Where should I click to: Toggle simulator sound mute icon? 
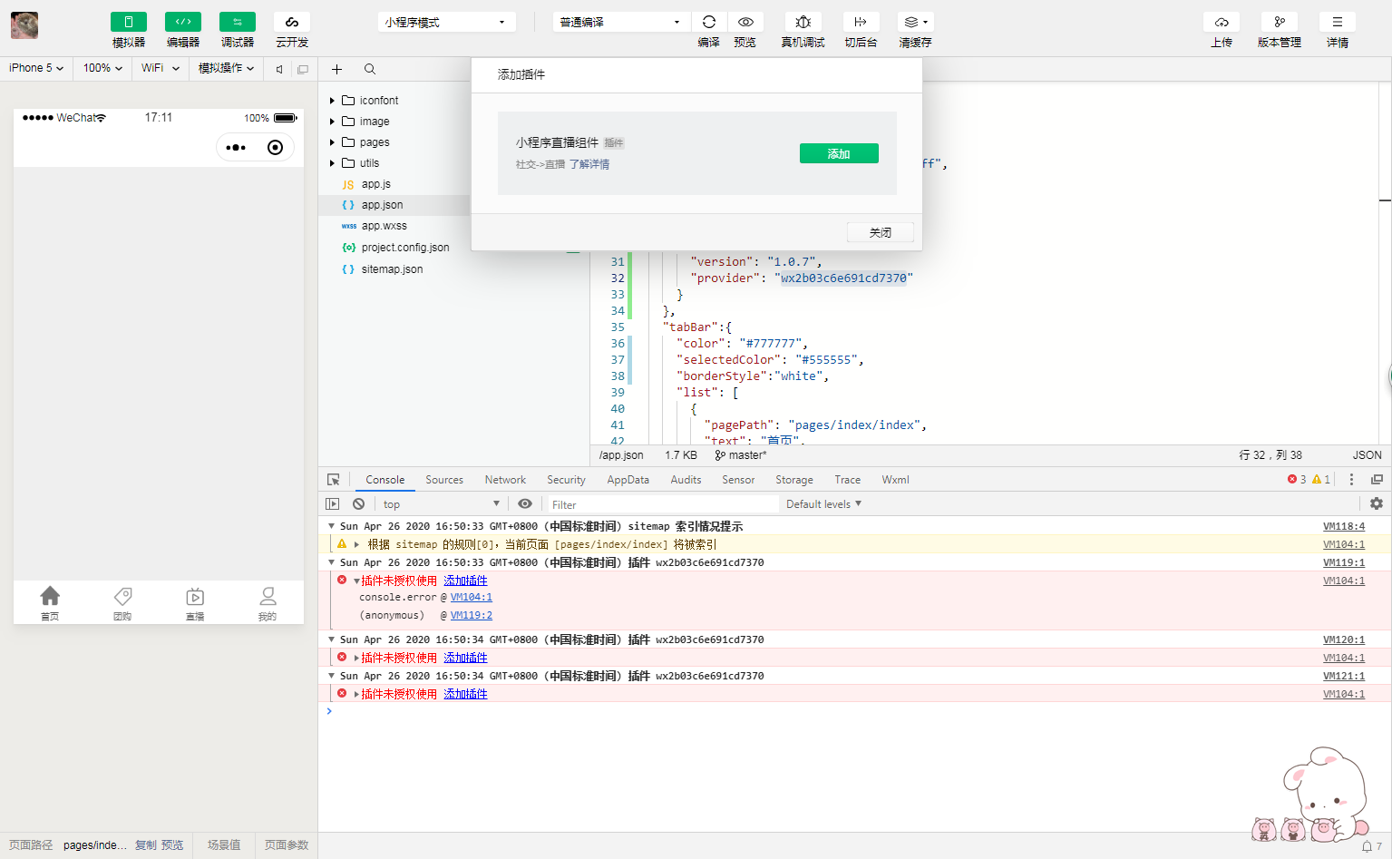point(279,69)
